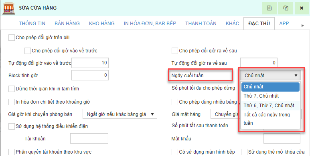Image resolution: width=310 pixels, height=156 pixels.
Task: Enable Sử dụng thẻ mở khóa cửa
Action: tap(244, 152)
